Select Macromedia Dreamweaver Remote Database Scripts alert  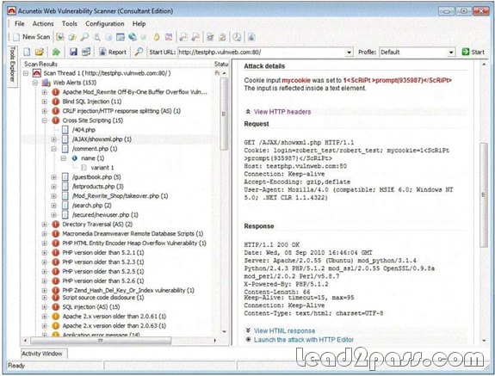133,234
